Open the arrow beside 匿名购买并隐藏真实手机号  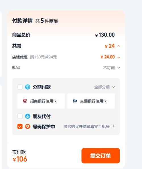pos(114,126)
